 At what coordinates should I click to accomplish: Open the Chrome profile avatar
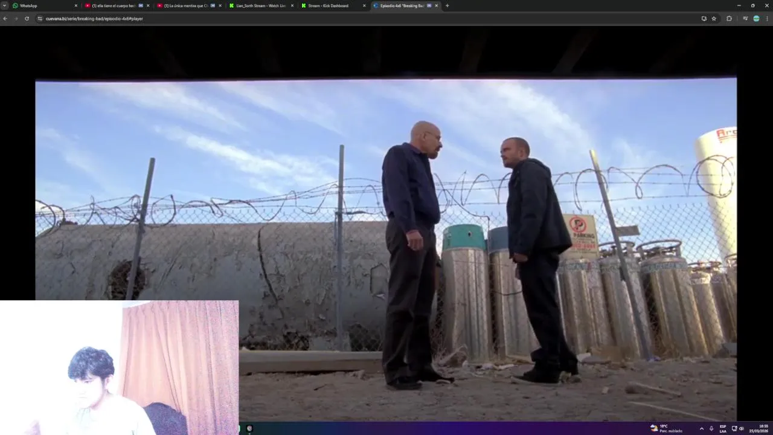click(x=756, y=19)
